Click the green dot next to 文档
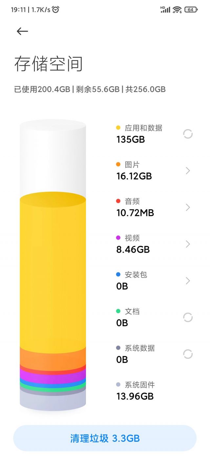Viewport: 210px width, 466px height. pyautogui.click(x=117, y=311)
